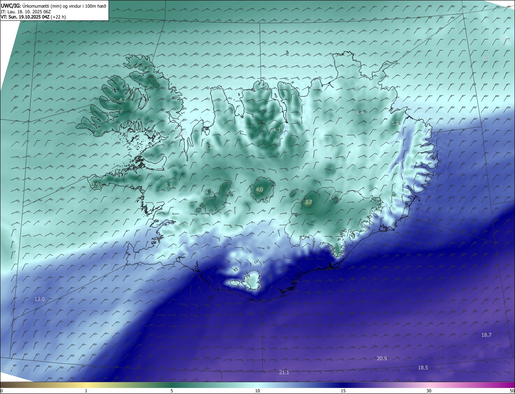Click the 18.5 precipitation label

pos(423,367)
